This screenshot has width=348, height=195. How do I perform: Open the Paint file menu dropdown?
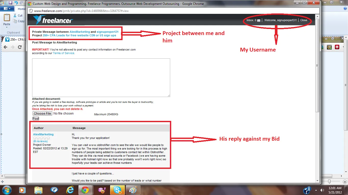tap(7, 9)
